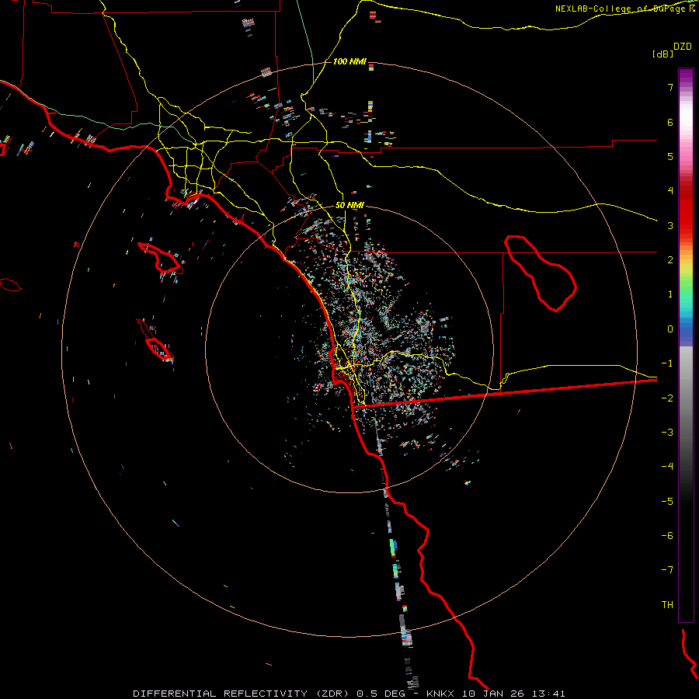Viewport: 699px width, 699px height.
Task: Click the 7 value on color scale
Action: [670, 87]
